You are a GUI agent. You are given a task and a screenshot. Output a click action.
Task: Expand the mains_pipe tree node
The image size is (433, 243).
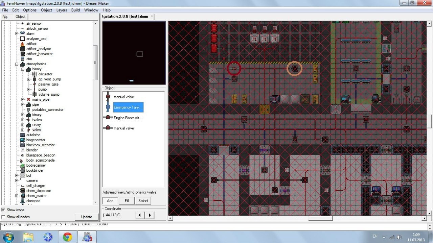(x=23, y=99)
